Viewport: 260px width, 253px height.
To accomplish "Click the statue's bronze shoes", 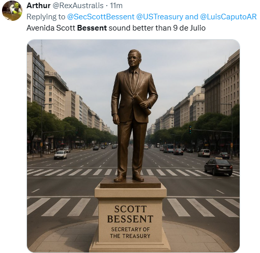I will point(129,178).
